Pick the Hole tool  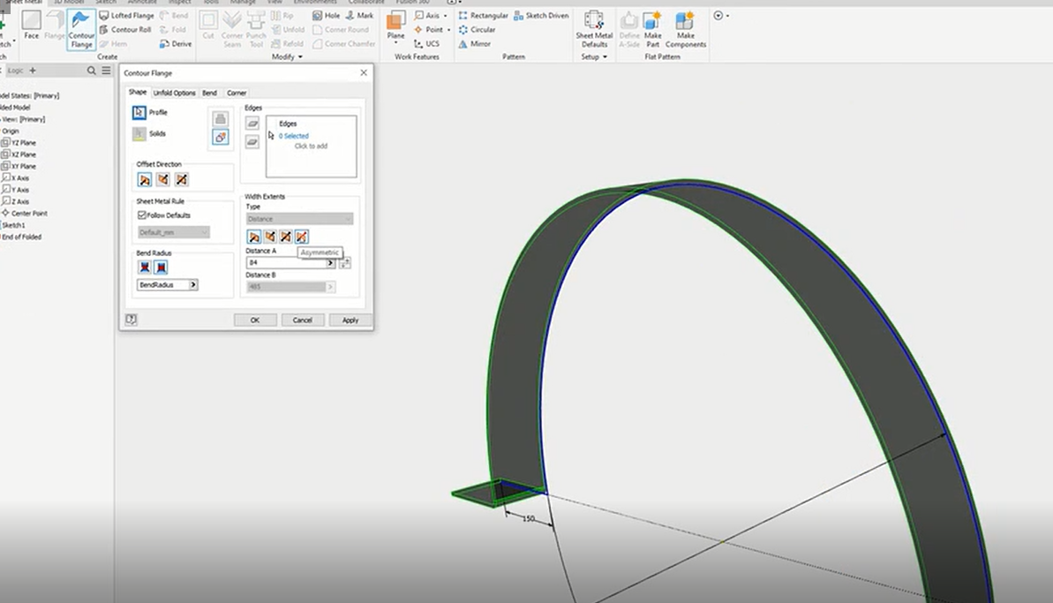pyautogui.click(x=326, y=15)
